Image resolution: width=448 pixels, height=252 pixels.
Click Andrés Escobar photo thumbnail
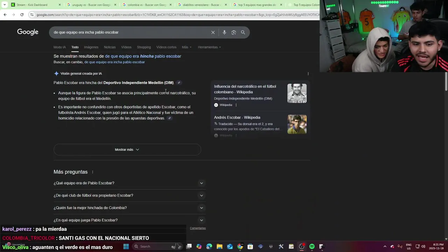(297, 124)
